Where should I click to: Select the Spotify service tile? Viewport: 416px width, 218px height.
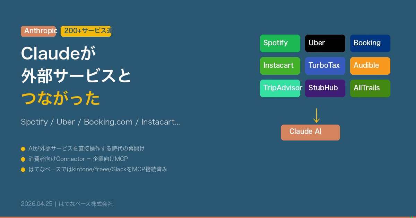click(x=280, y=43)
